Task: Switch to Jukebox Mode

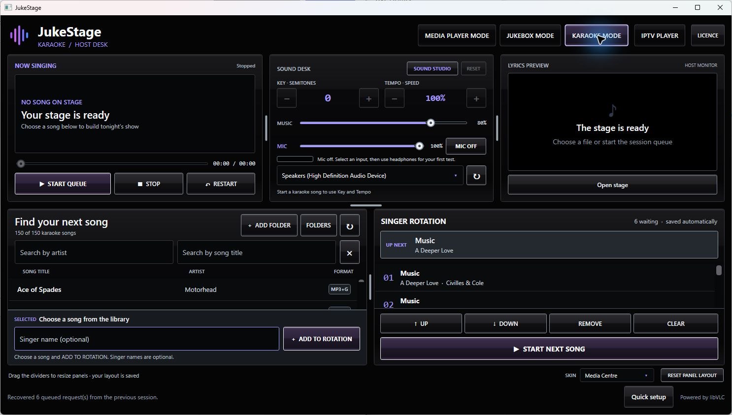Action: (x=530, y=35)
